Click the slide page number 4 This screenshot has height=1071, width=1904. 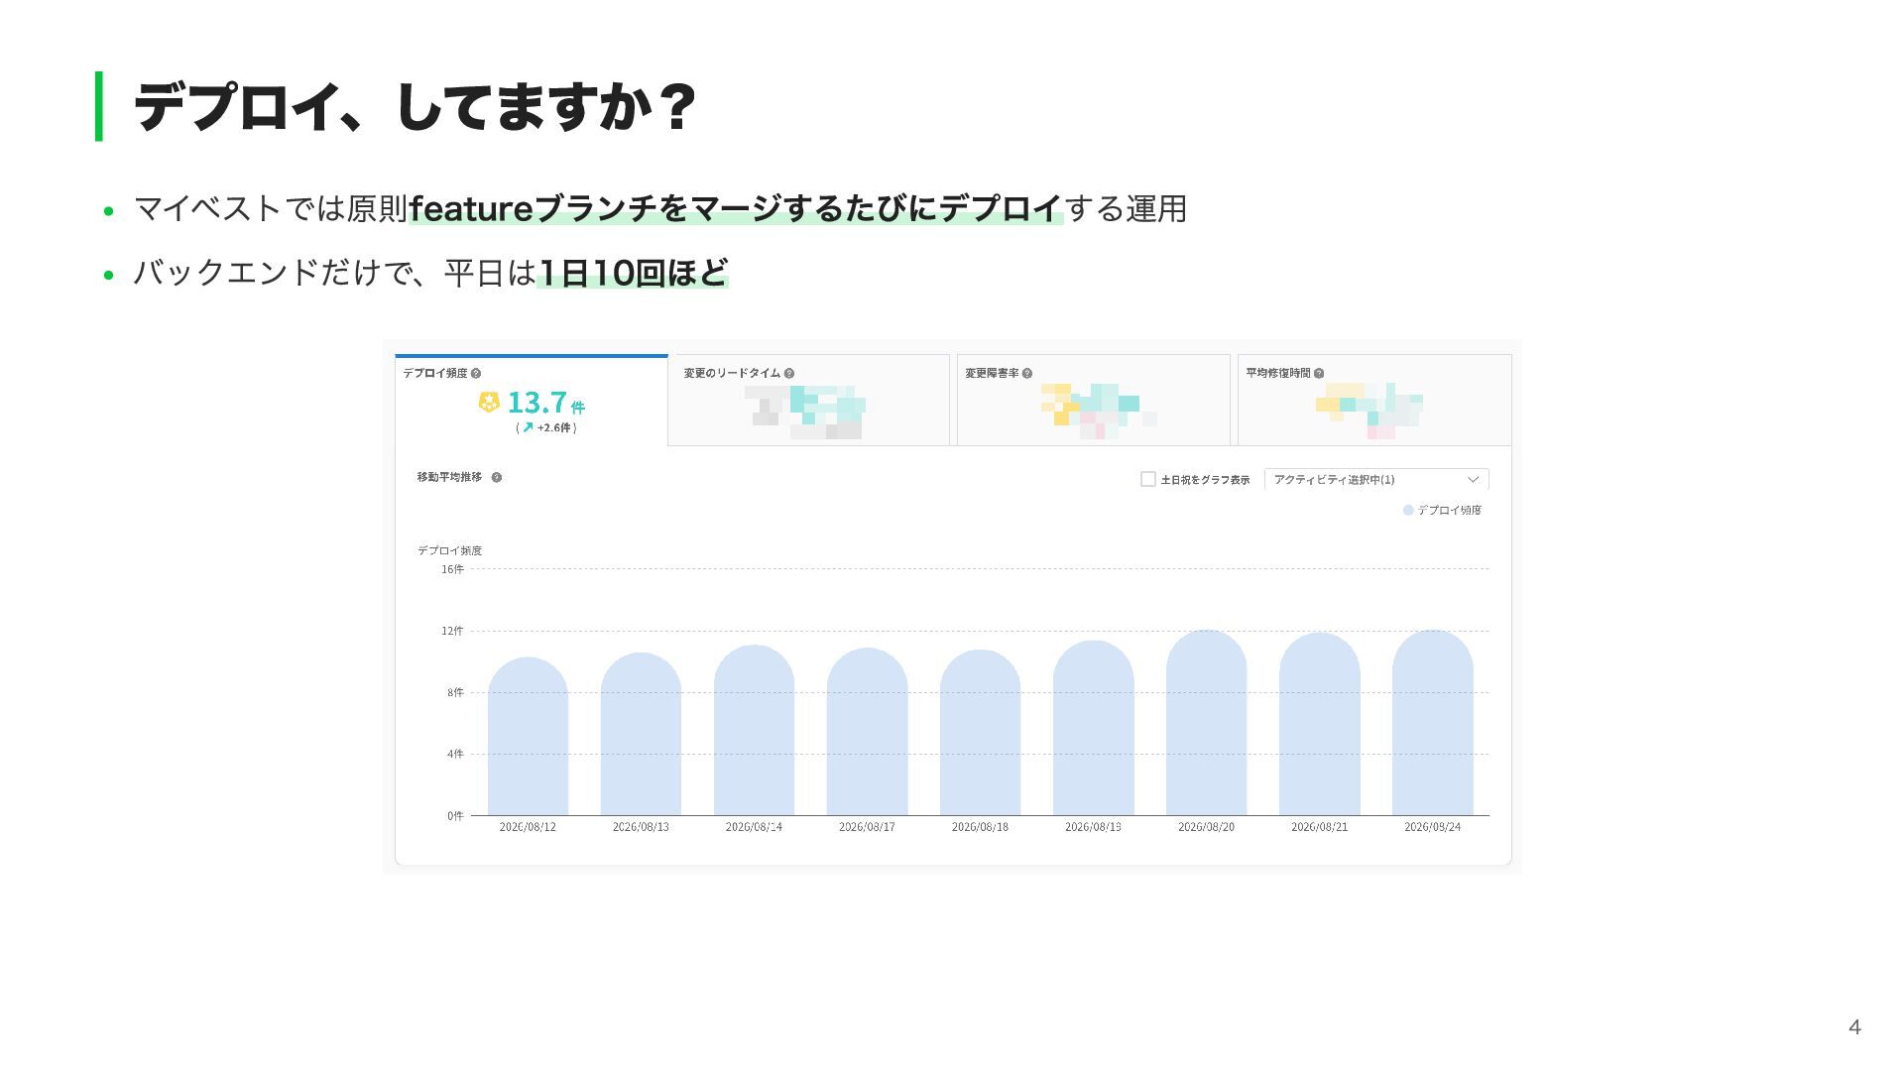click(1854, 1027)
